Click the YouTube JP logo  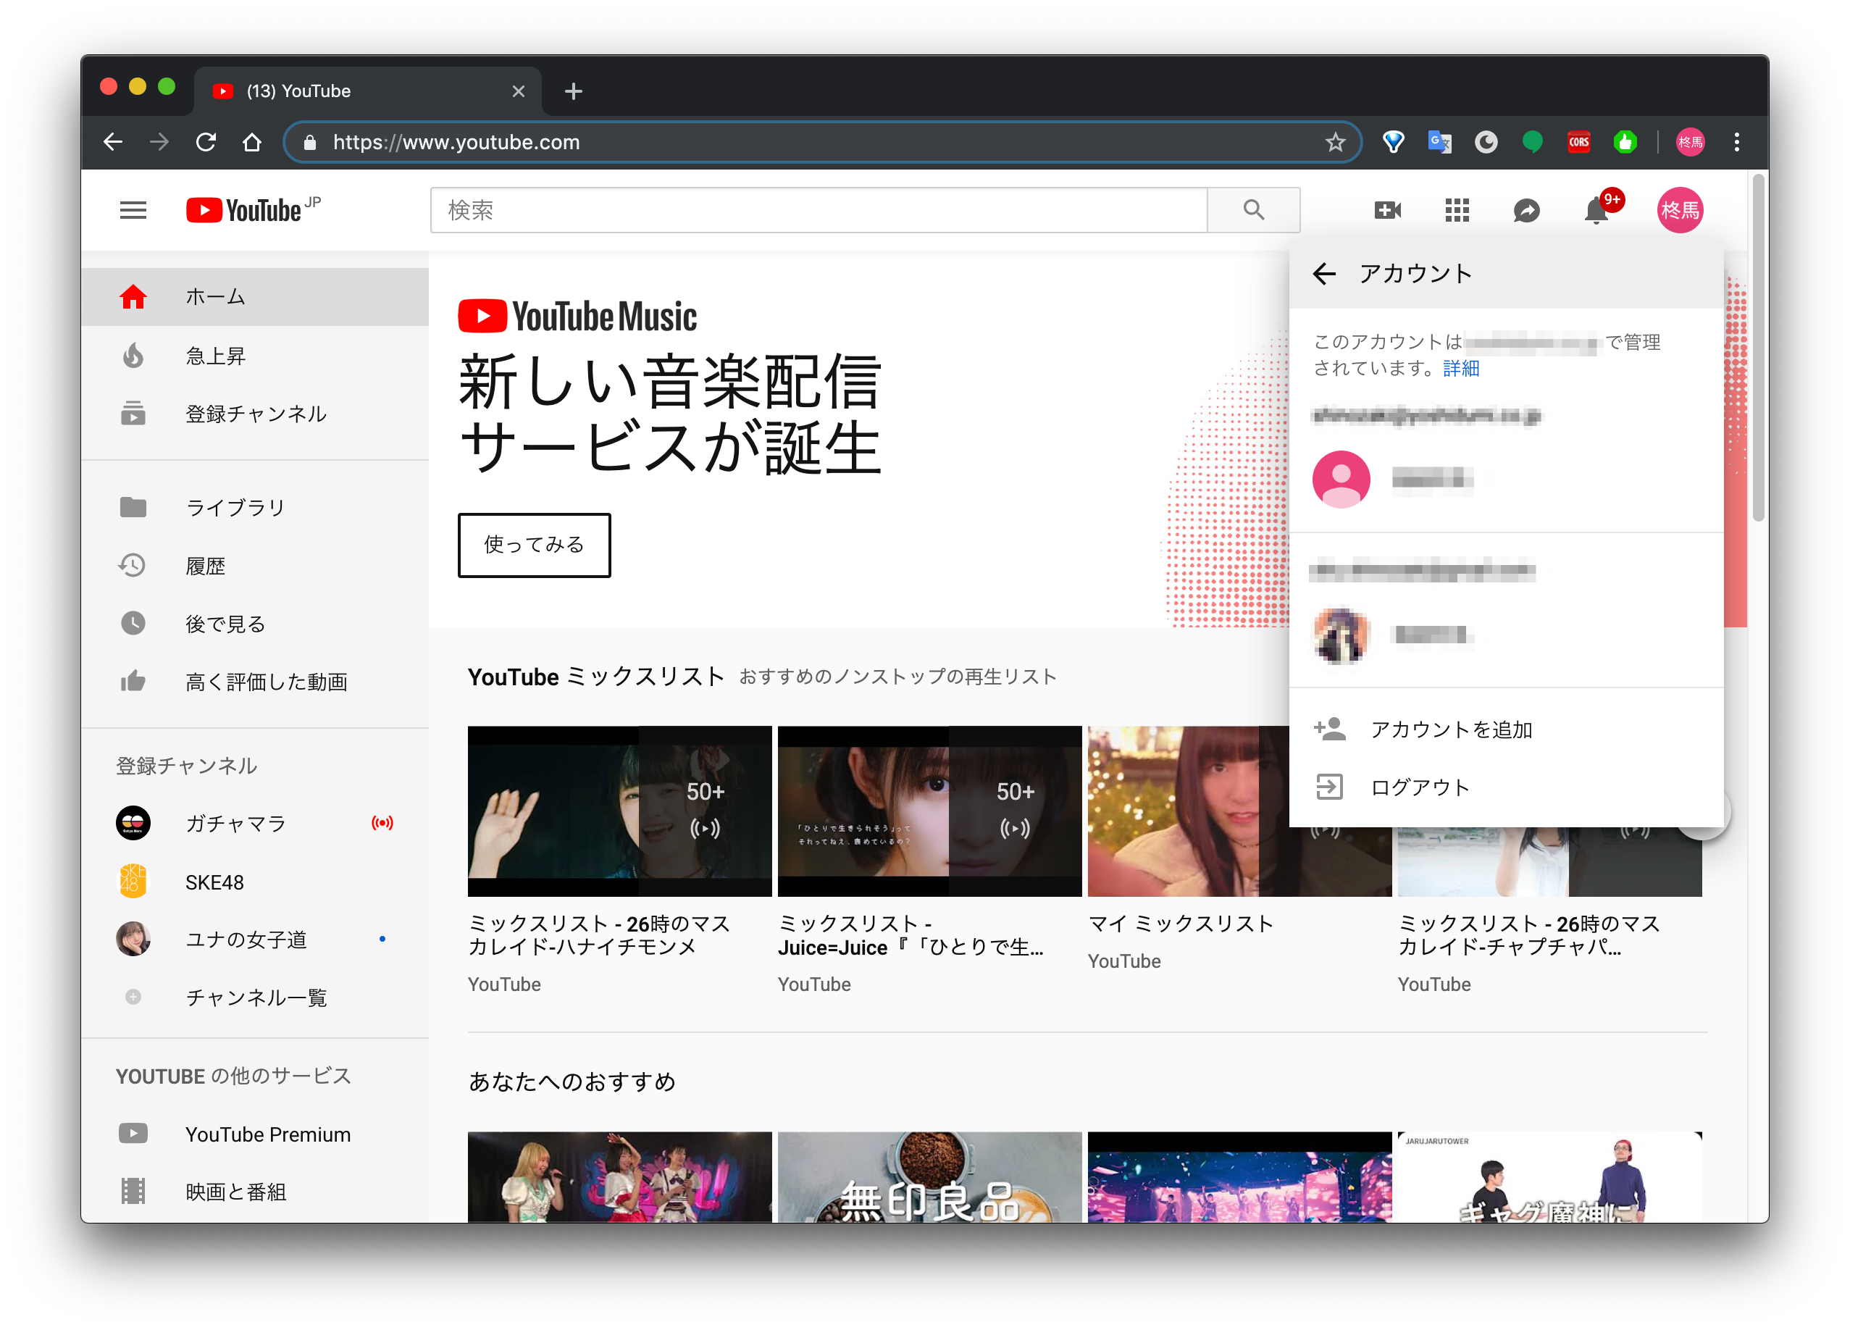[253, 209]
